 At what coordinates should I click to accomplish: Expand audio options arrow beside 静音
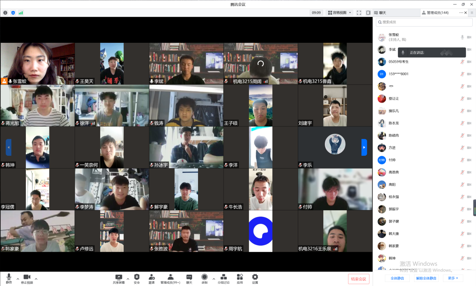[18, 278]
